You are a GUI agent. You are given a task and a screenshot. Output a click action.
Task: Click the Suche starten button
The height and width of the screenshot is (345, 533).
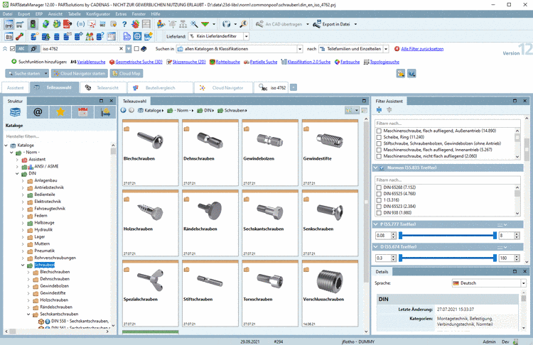26,73
